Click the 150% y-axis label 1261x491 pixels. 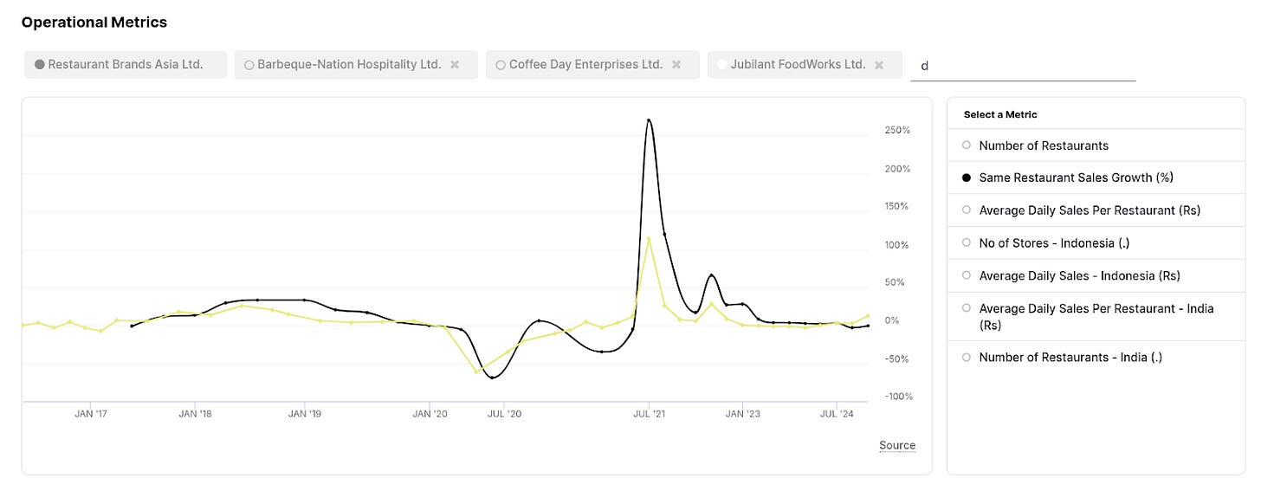(897, 206)
